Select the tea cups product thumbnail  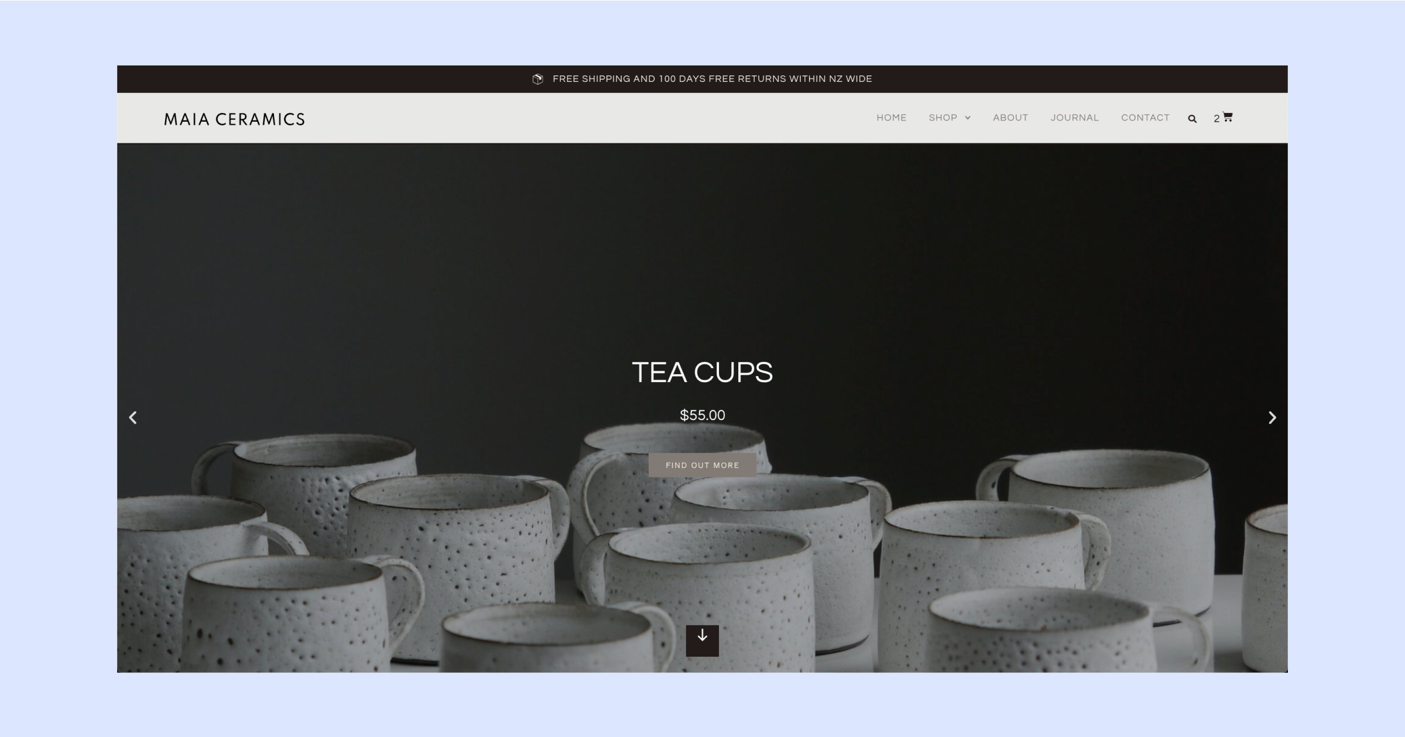[702, 408]
